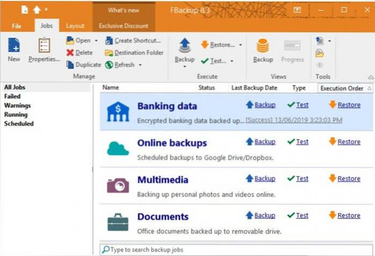The image size is (375, 256).
Task: Click Test link for Online backups
Action: pos(302,142)
